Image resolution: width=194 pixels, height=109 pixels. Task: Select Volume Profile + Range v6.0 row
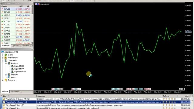(x=96, y=102)
